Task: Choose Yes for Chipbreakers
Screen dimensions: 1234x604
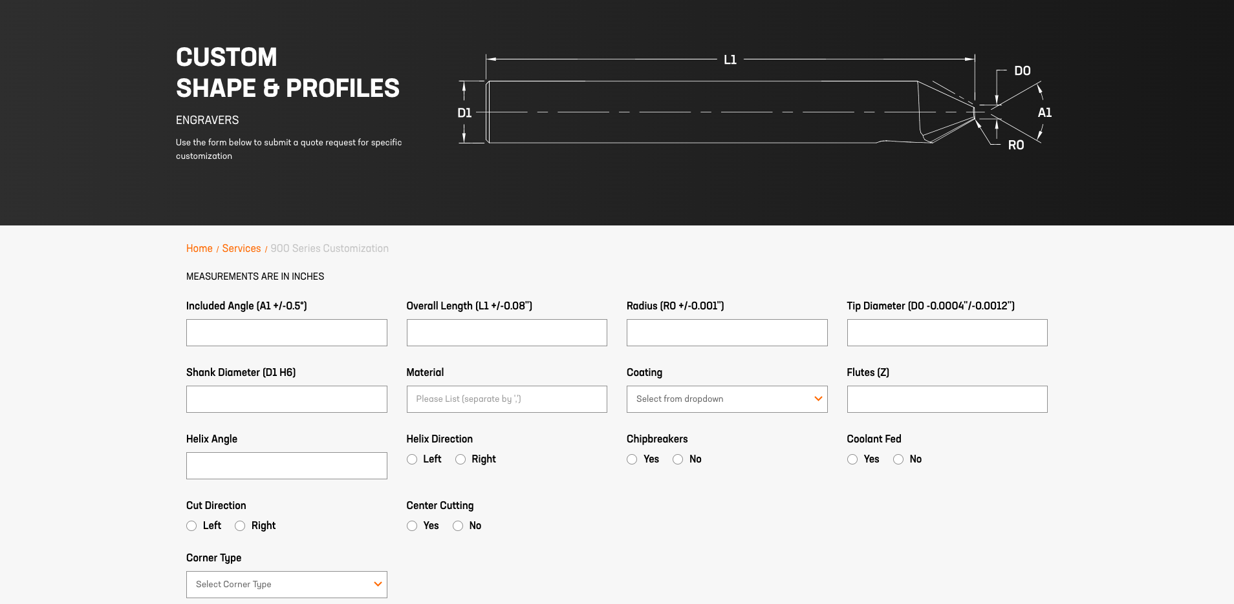Action: pos(632,459)
